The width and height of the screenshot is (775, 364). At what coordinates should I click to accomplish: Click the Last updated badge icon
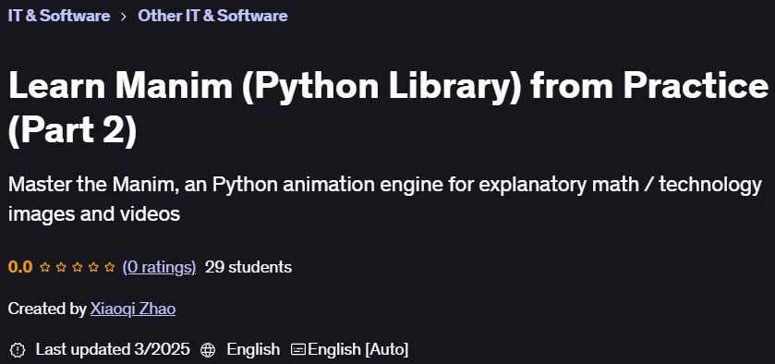point(18,350)
